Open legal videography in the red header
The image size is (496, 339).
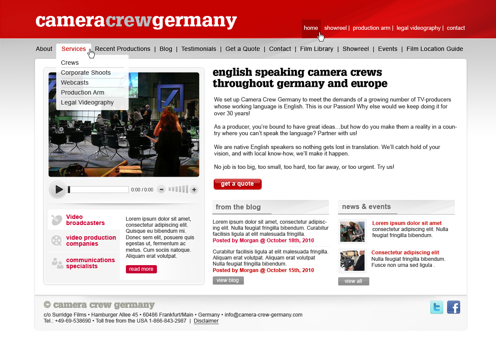(419, 28)
